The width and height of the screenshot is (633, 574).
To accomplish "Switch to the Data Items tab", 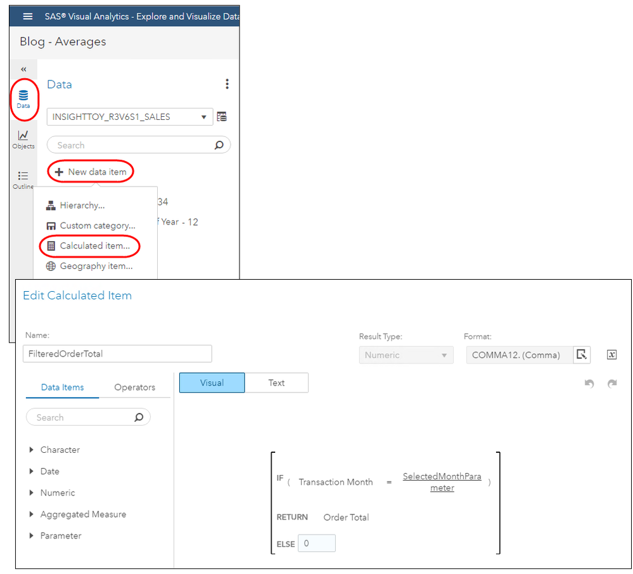I will coord(62,388).
